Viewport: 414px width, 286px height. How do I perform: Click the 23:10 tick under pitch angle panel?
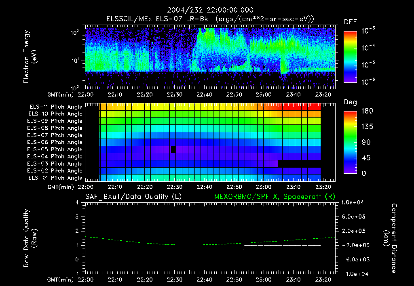[294, 187]
